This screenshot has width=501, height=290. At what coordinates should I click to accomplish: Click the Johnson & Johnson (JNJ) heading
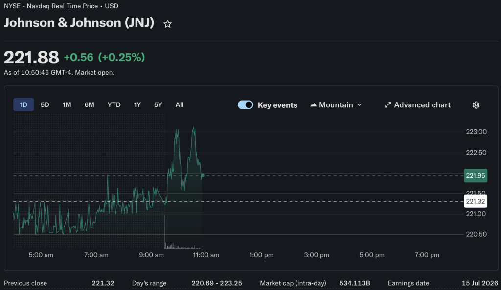click(x=79, y=23)
